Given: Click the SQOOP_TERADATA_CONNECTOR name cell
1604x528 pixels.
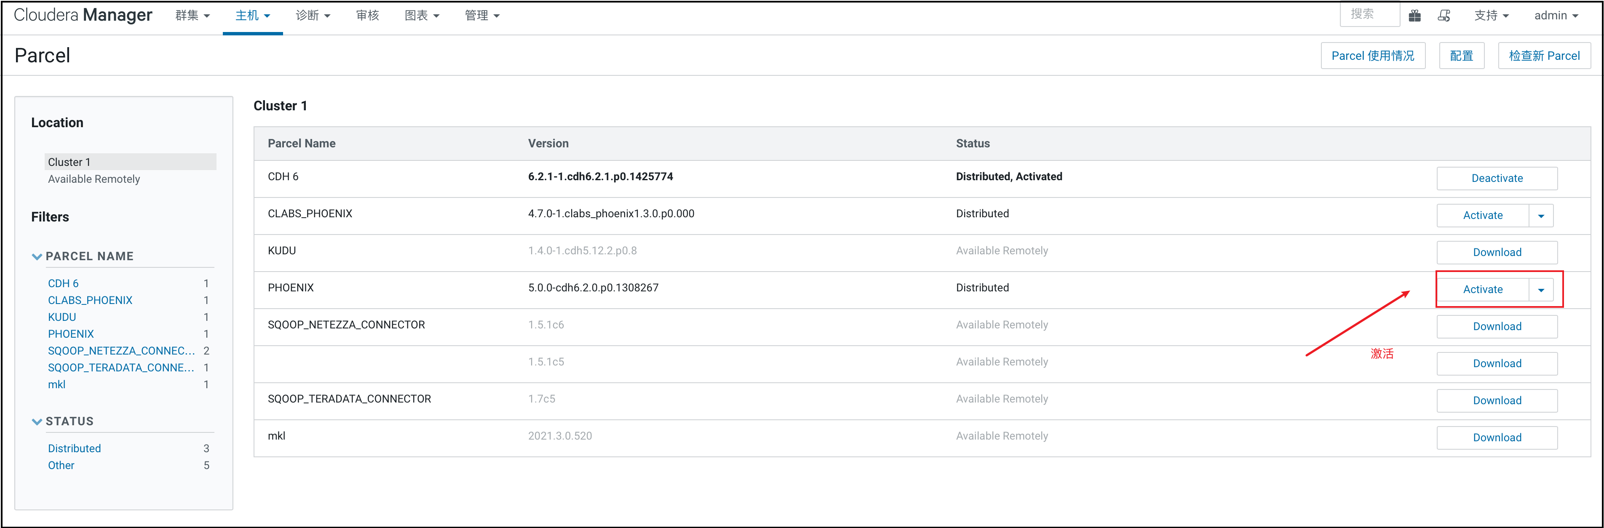Looking at the screenshot, I should click(349, 399).
